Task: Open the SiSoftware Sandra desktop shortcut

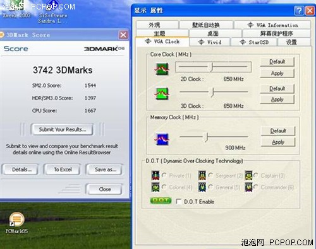Action: pos(52,11)
